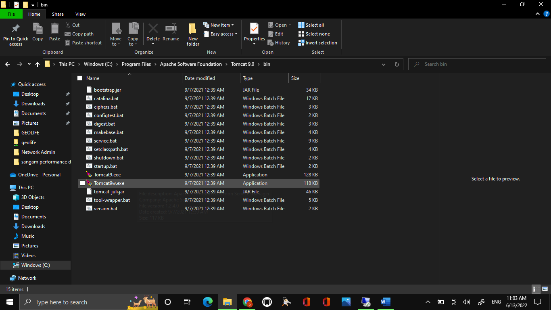Navigate to Program Files in breadcrumb

(x=136, y=64)
